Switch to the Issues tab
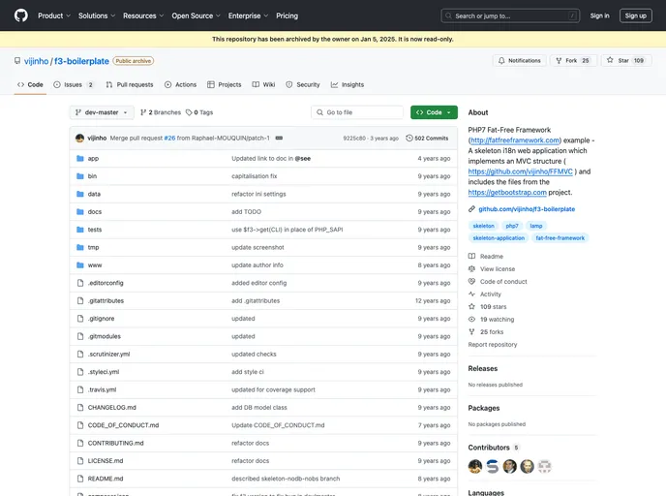666x496 pixels. pyautogui.click(x=74, y=84)
